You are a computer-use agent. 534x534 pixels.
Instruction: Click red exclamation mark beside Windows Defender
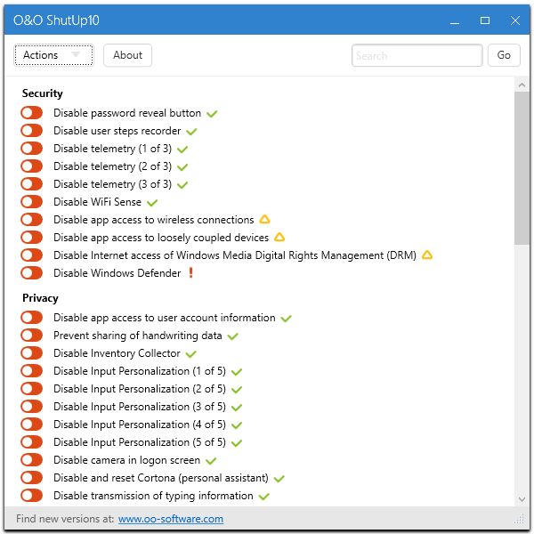point(191,273)
